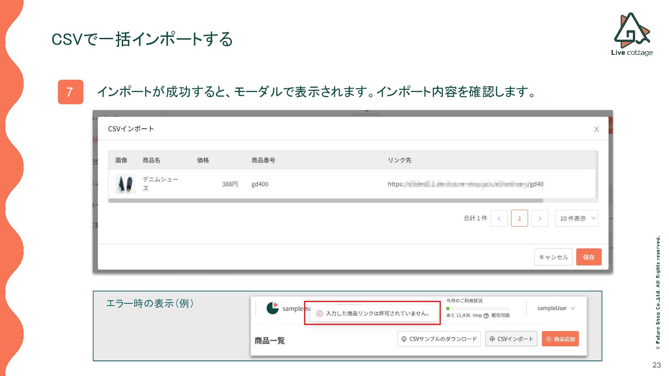Click the CSVインポート modal title
Image resolution: width=669 pixels, height=376 pixels.
tap(131, 129)
